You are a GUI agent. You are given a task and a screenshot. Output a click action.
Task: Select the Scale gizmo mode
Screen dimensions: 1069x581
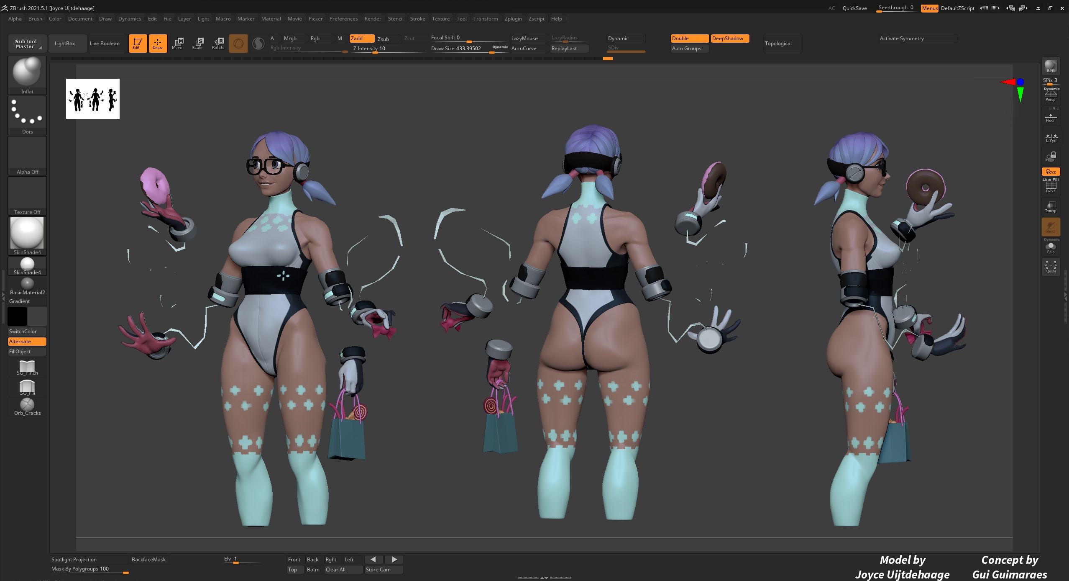click(198, 43)
